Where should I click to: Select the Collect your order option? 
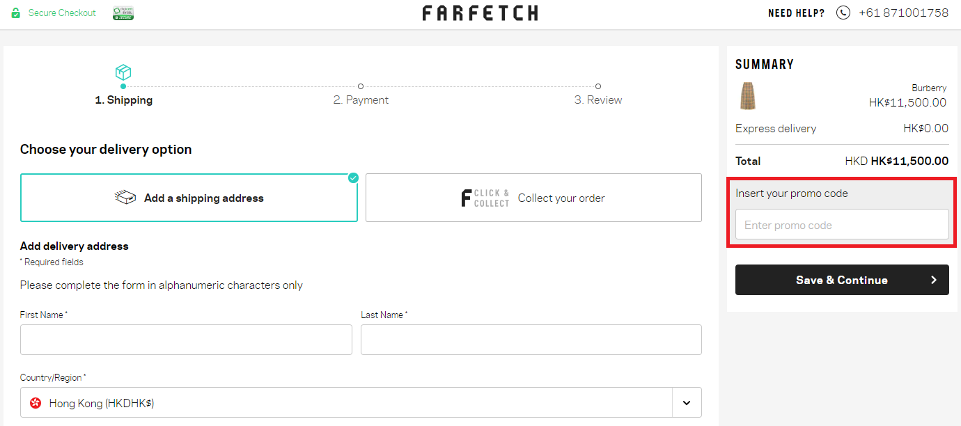tap(533, 197)
